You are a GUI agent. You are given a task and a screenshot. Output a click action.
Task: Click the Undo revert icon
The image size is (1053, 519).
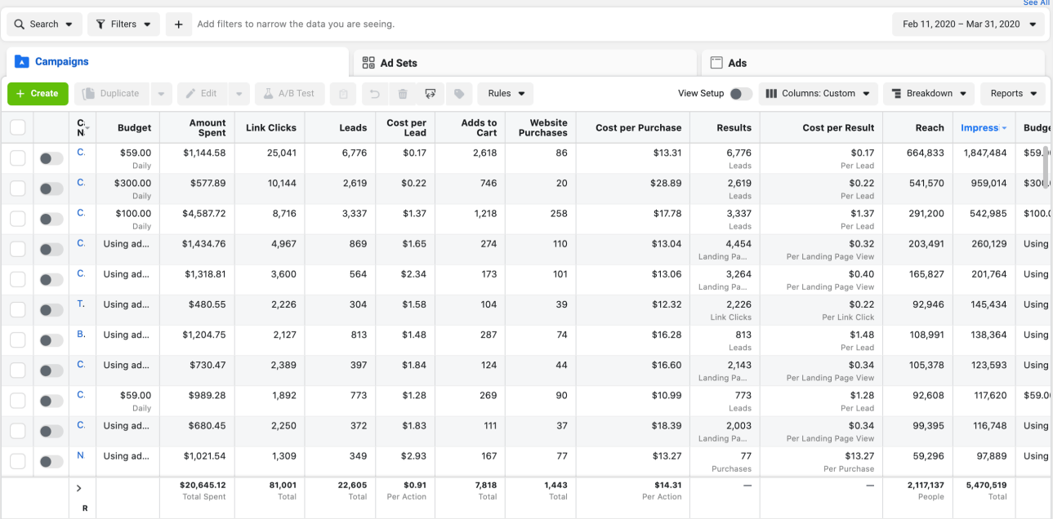pos(375,94)
